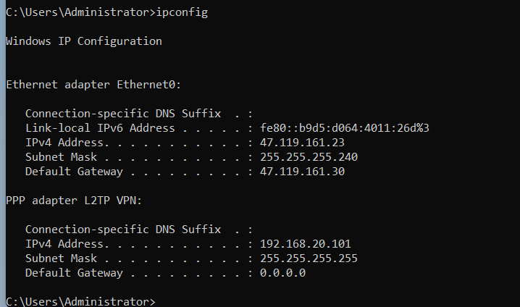Viewport: 520px width, 307px height.
Task: Click the top C:\Users\Administrator prompt path
Action: point(78,12)
